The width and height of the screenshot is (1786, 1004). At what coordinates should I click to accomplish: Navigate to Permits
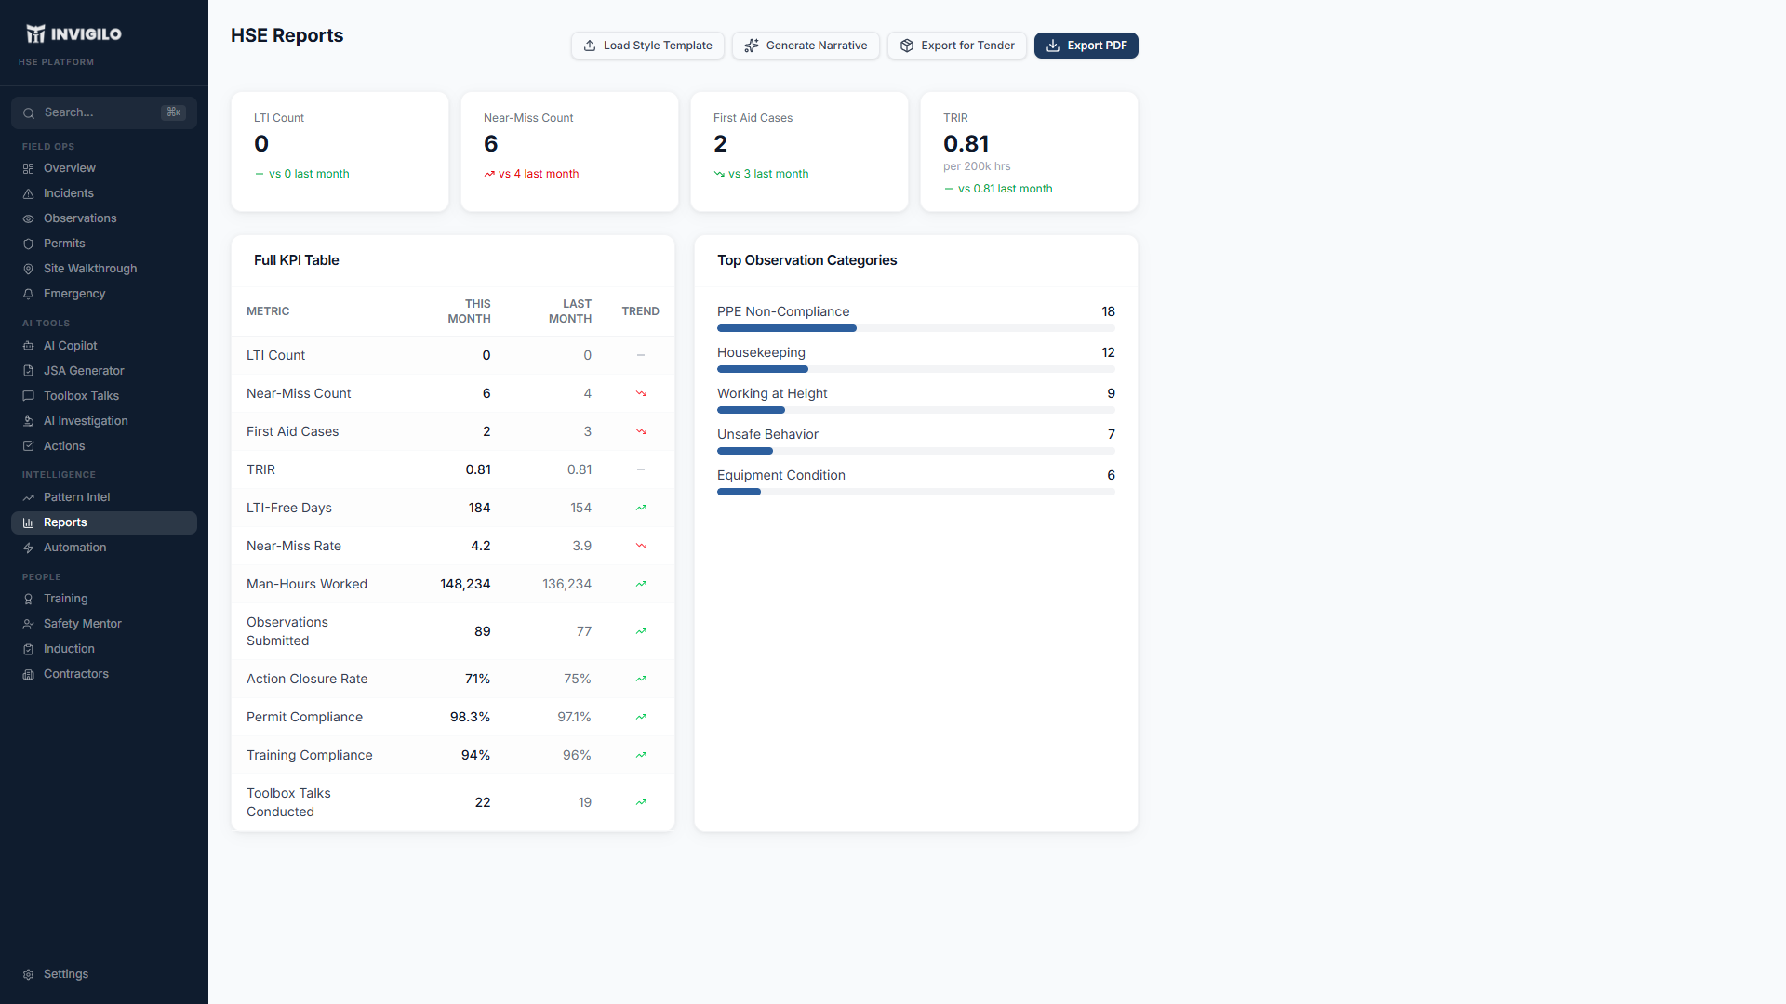pyautogui.click(x=104, y=244)
